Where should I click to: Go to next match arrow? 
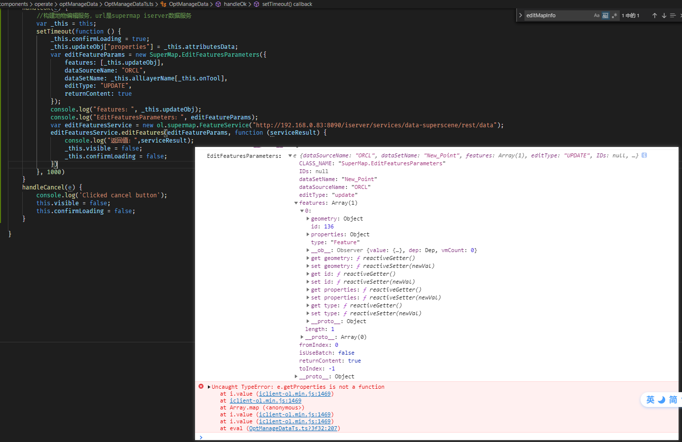point(664,15)
